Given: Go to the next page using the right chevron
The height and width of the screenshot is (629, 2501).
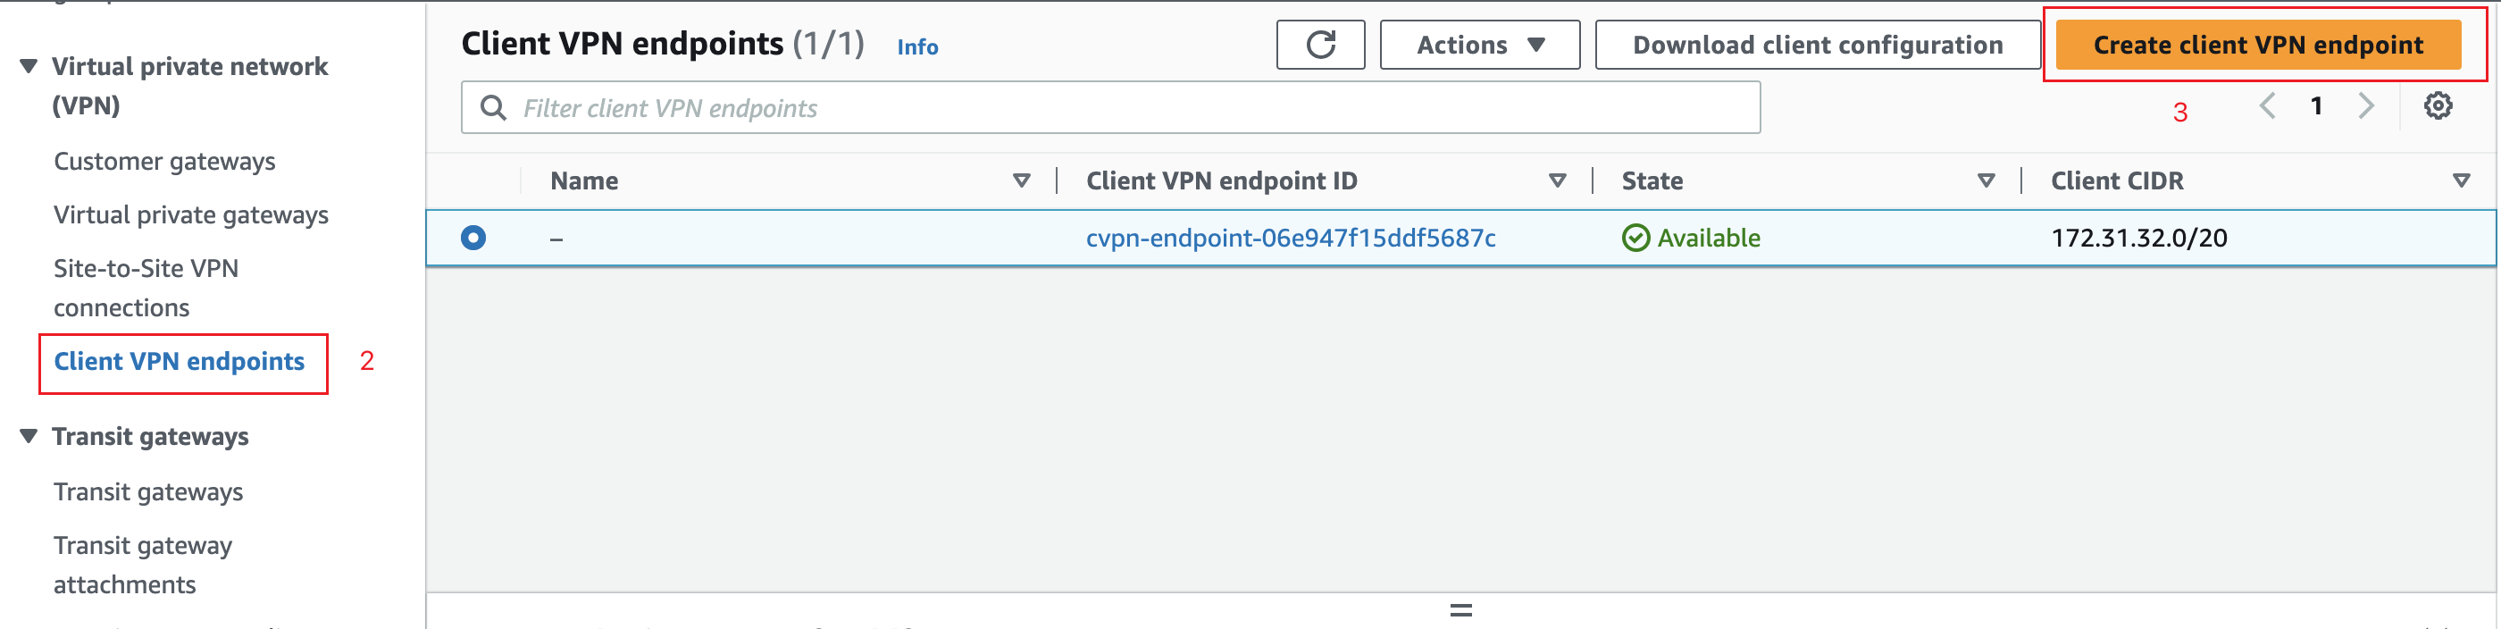Looking at the screenshot, I should (x=2365, y=107).
